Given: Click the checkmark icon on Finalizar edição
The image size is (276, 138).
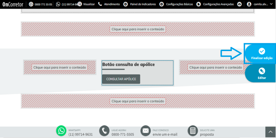Looking at the screenshot, I should 262,51.
